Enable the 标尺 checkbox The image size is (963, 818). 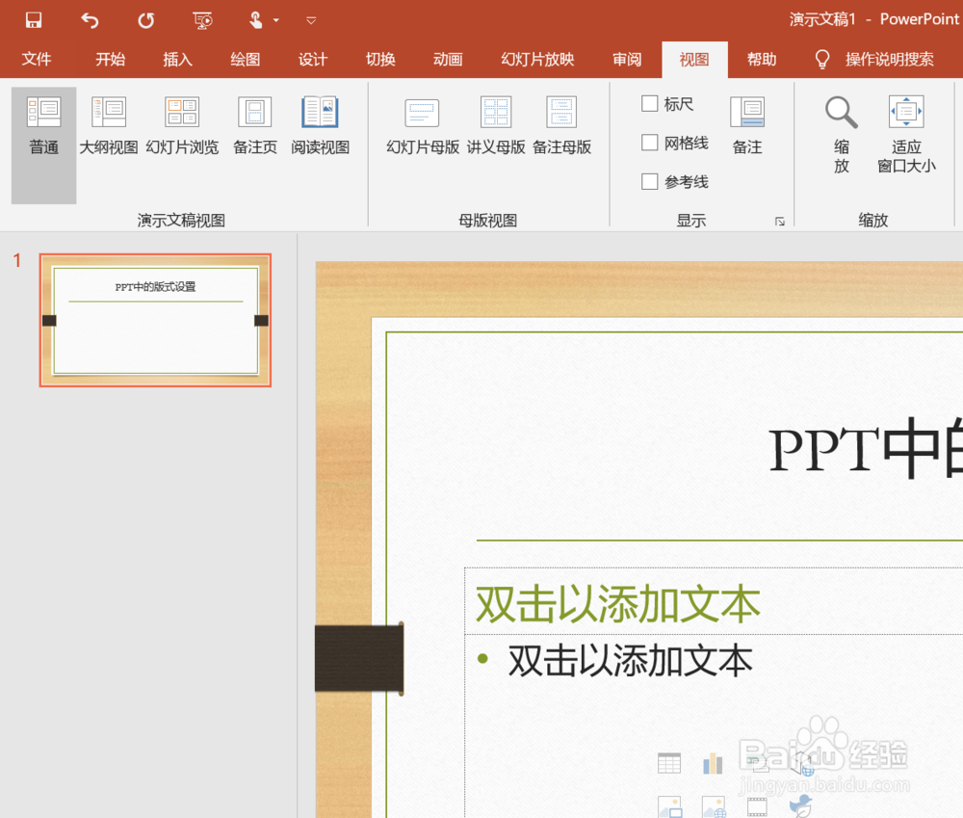(650, 103)
